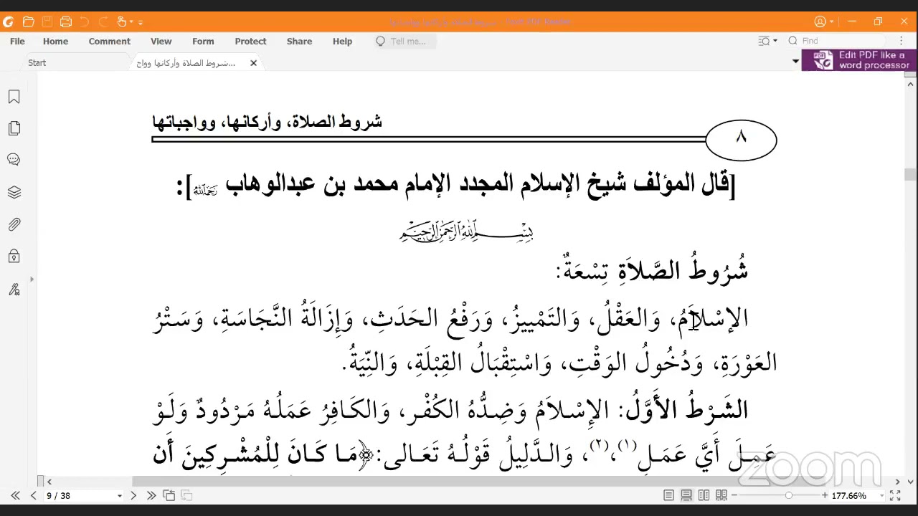
Task: Expand the account dropdown arrow
Action: tap(831, 22)
